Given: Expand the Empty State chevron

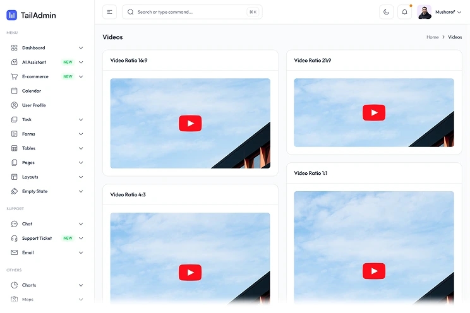Looking at the screenshot, I should (x=81, y=191).
